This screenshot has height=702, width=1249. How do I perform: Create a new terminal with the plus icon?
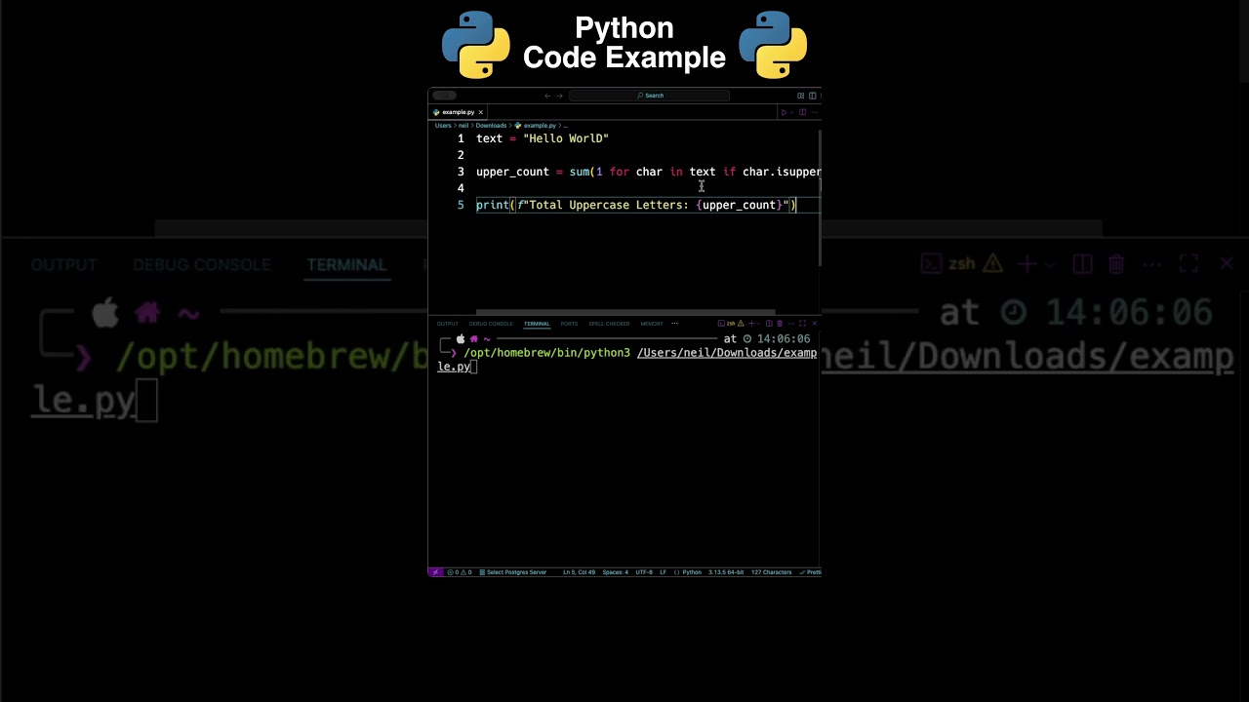pos(751,324)
